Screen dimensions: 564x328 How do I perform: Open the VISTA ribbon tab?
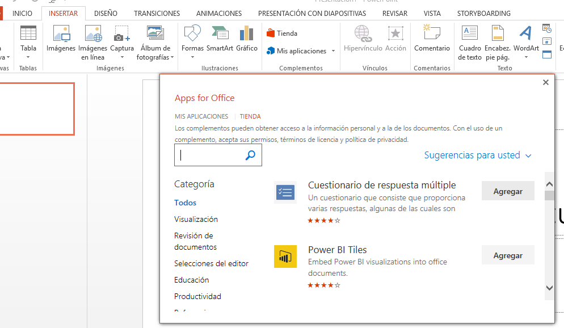(x=432, y=14)
